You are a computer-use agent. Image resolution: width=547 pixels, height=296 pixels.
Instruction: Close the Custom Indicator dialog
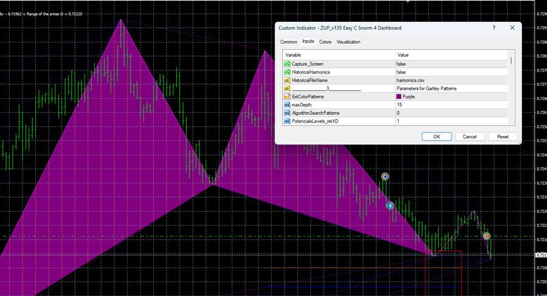[512, 28]
